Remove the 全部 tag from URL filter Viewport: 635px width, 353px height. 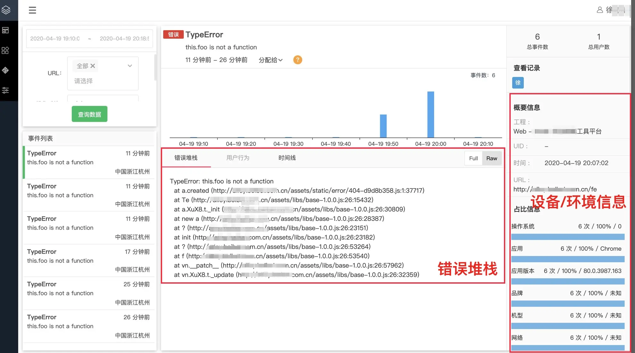click(93, 66)
